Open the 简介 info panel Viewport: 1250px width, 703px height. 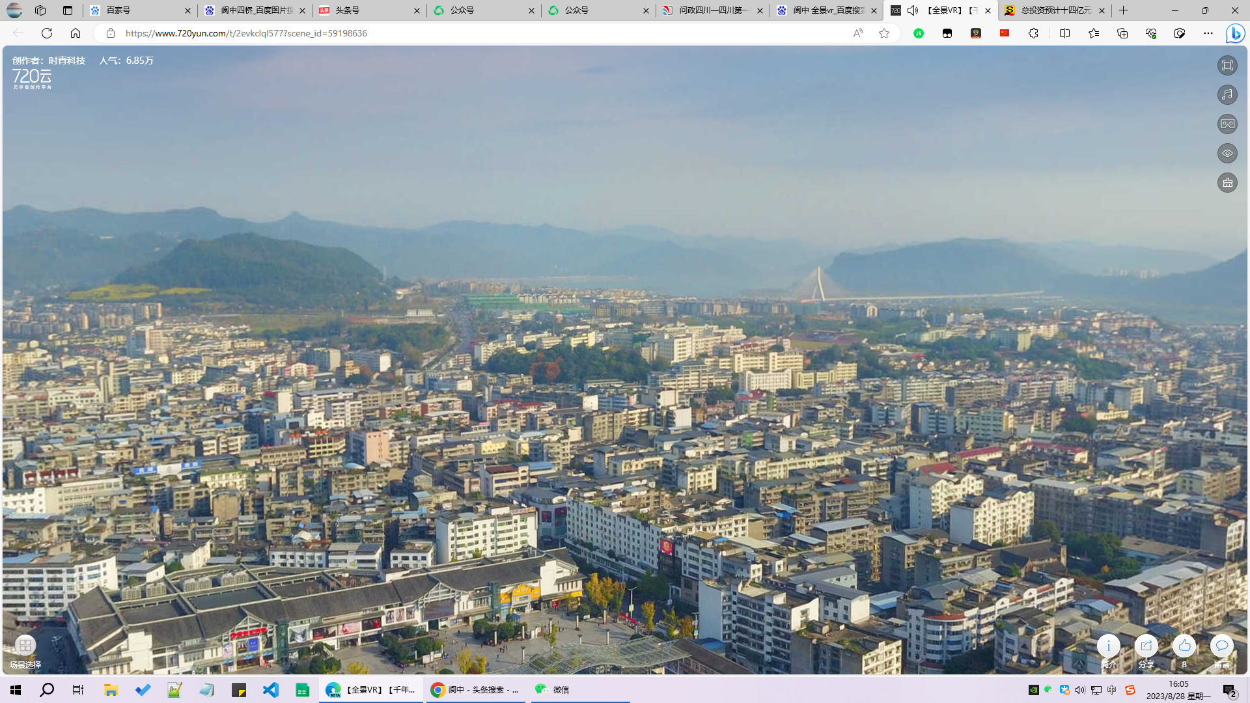click(1109, 652)
